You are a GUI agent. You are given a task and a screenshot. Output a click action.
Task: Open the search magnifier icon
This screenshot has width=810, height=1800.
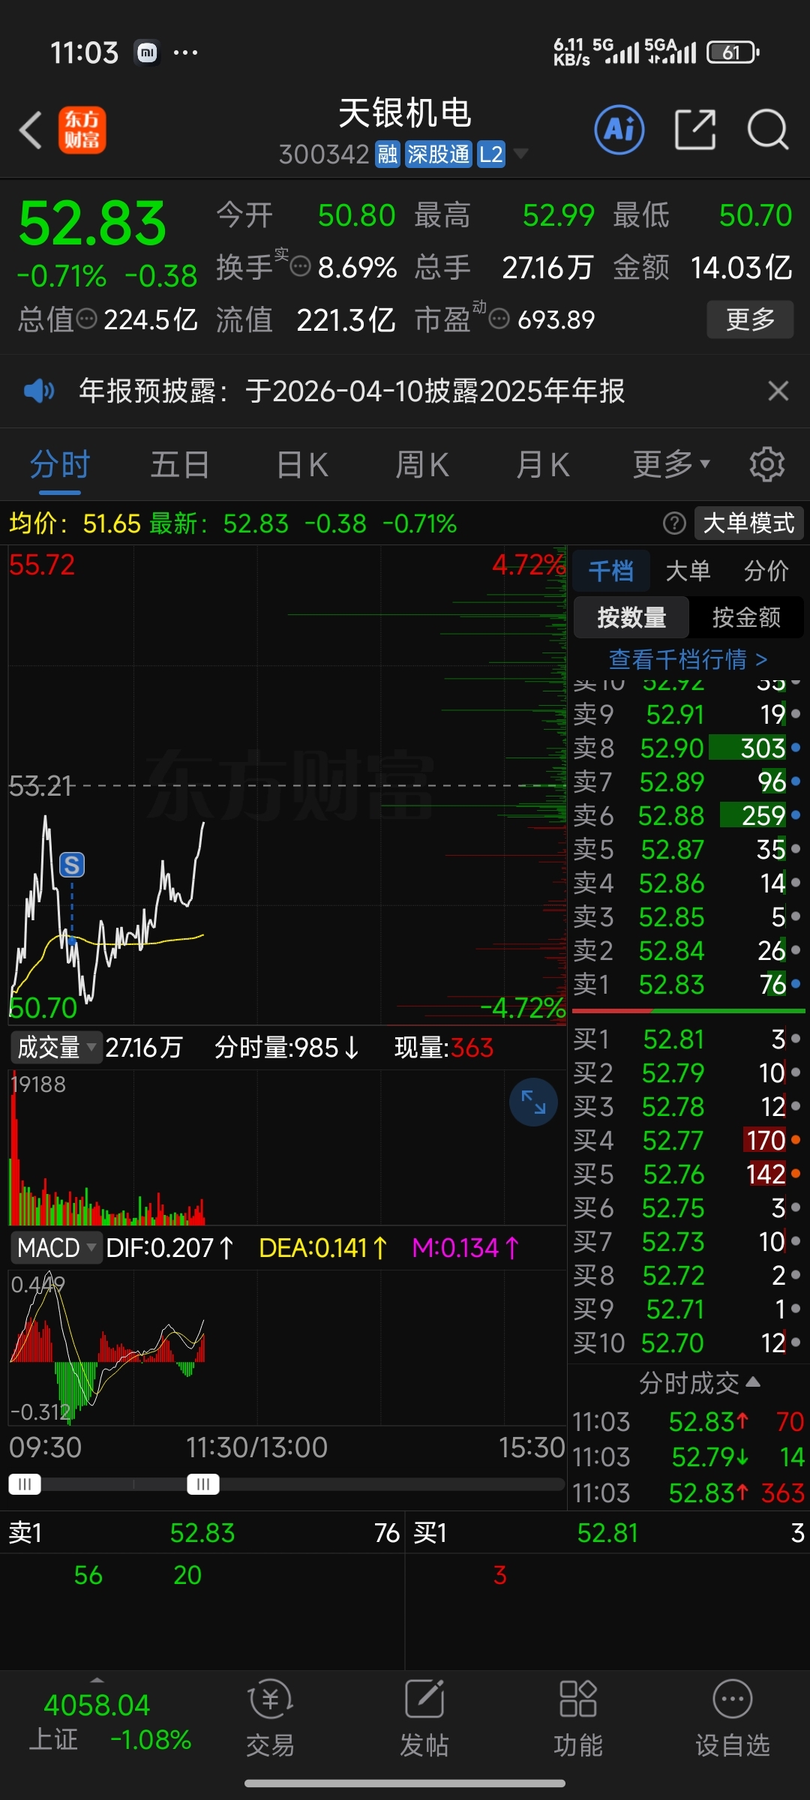point(768,130)
